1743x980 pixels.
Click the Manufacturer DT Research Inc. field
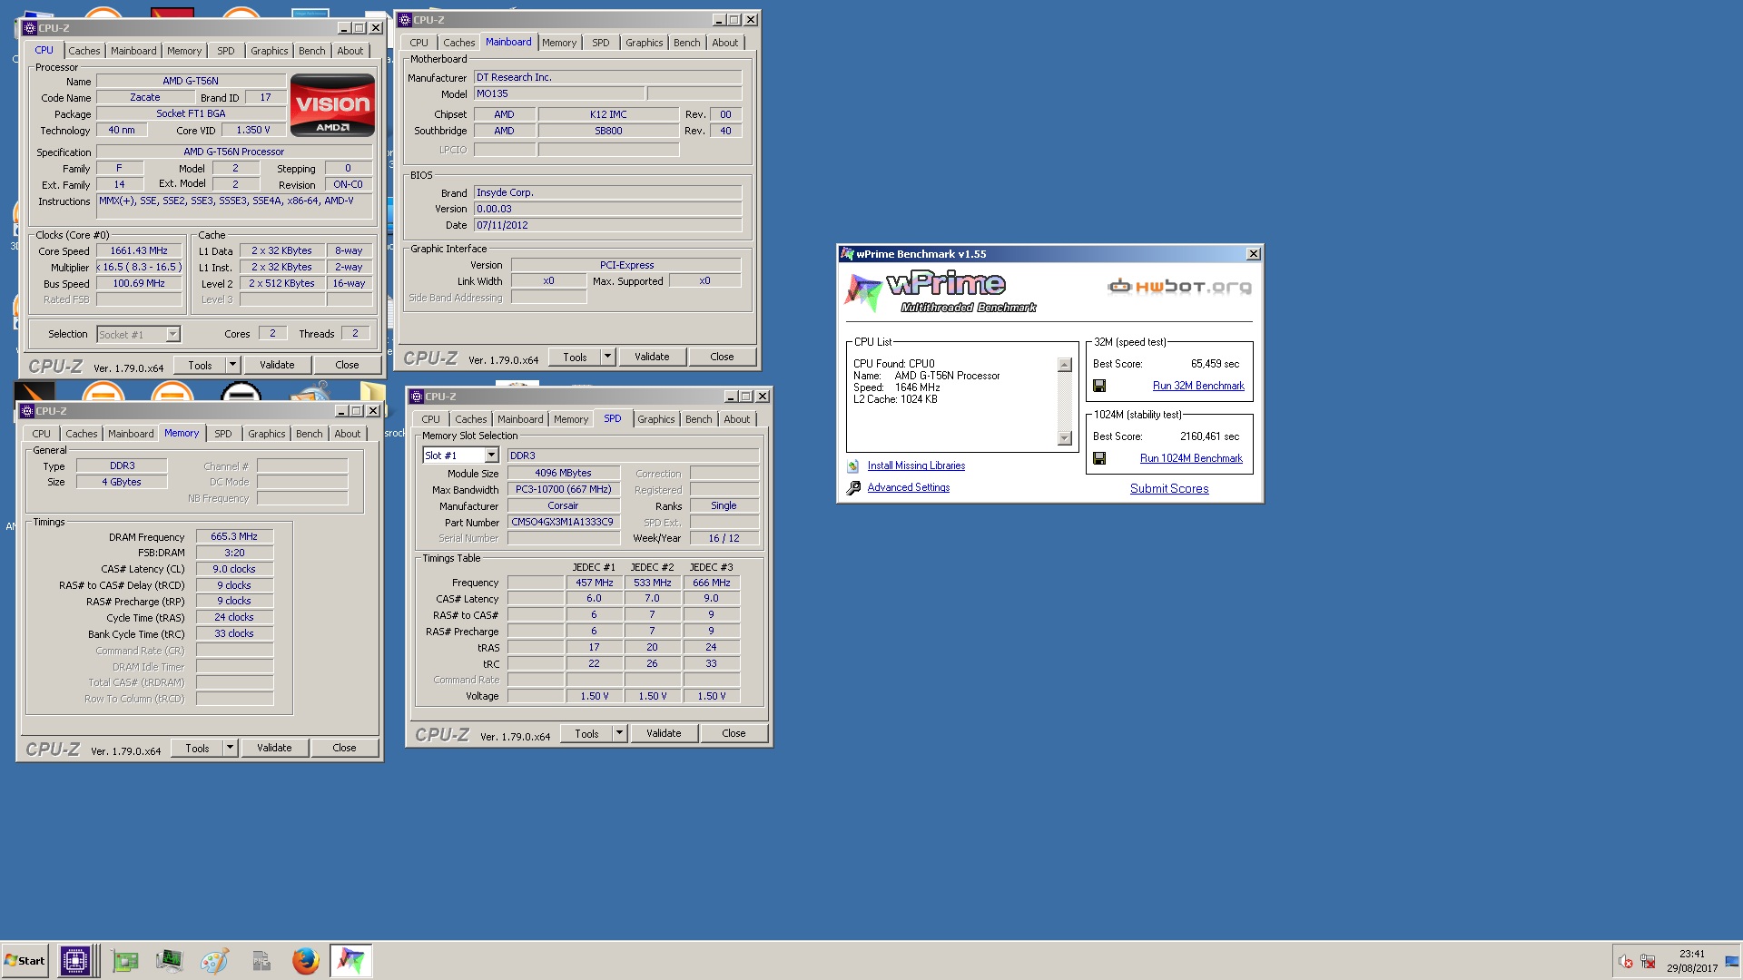(607, 77)
